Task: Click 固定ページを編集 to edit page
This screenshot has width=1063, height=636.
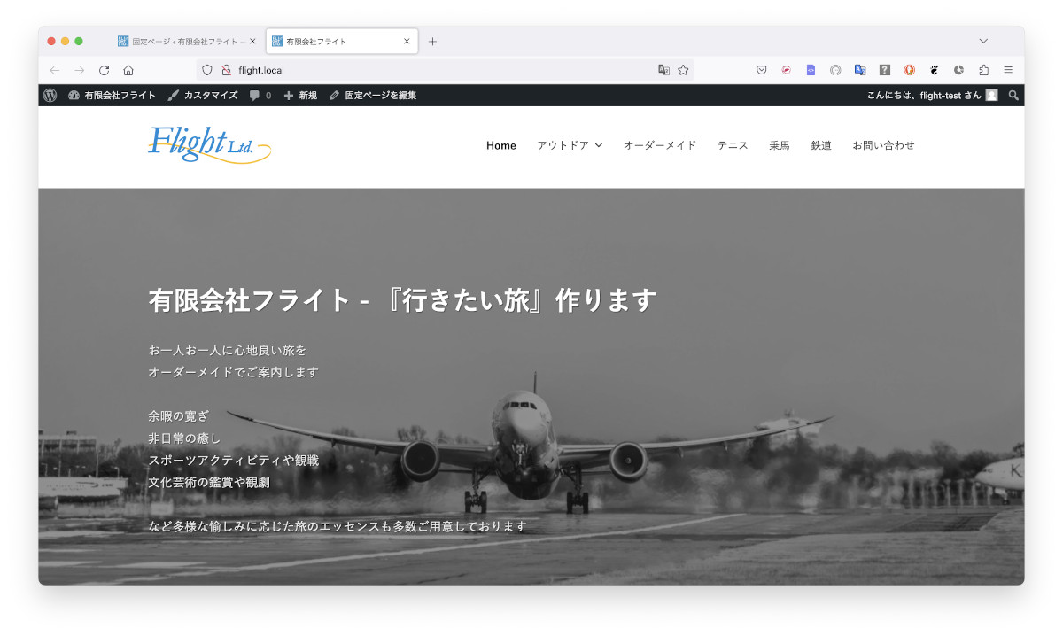Action: coord(373,95)
